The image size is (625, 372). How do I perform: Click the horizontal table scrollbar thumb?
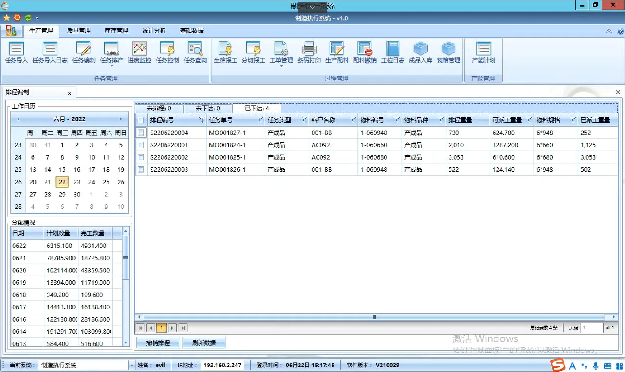tap(374, 317)
